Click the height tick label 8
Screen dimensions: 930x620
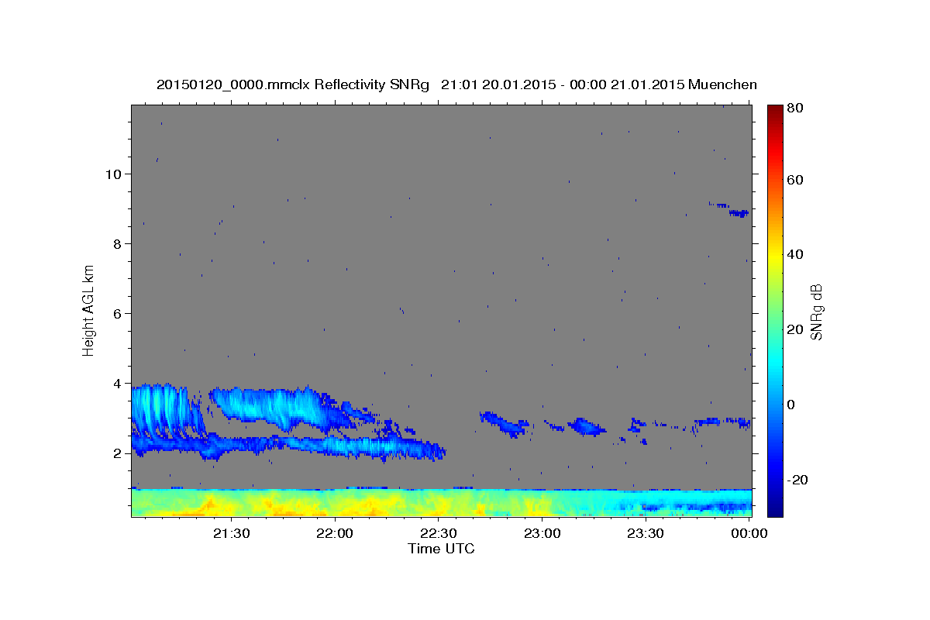pos(118,243)
